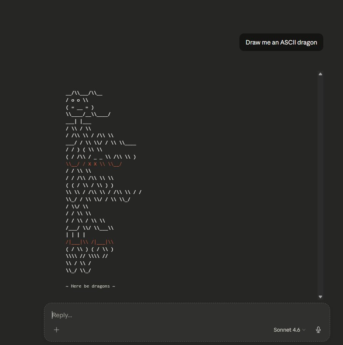Click the ASCII line '| | | |'
Viewport: 343px width, 345px height.
[x=76, y=235]
